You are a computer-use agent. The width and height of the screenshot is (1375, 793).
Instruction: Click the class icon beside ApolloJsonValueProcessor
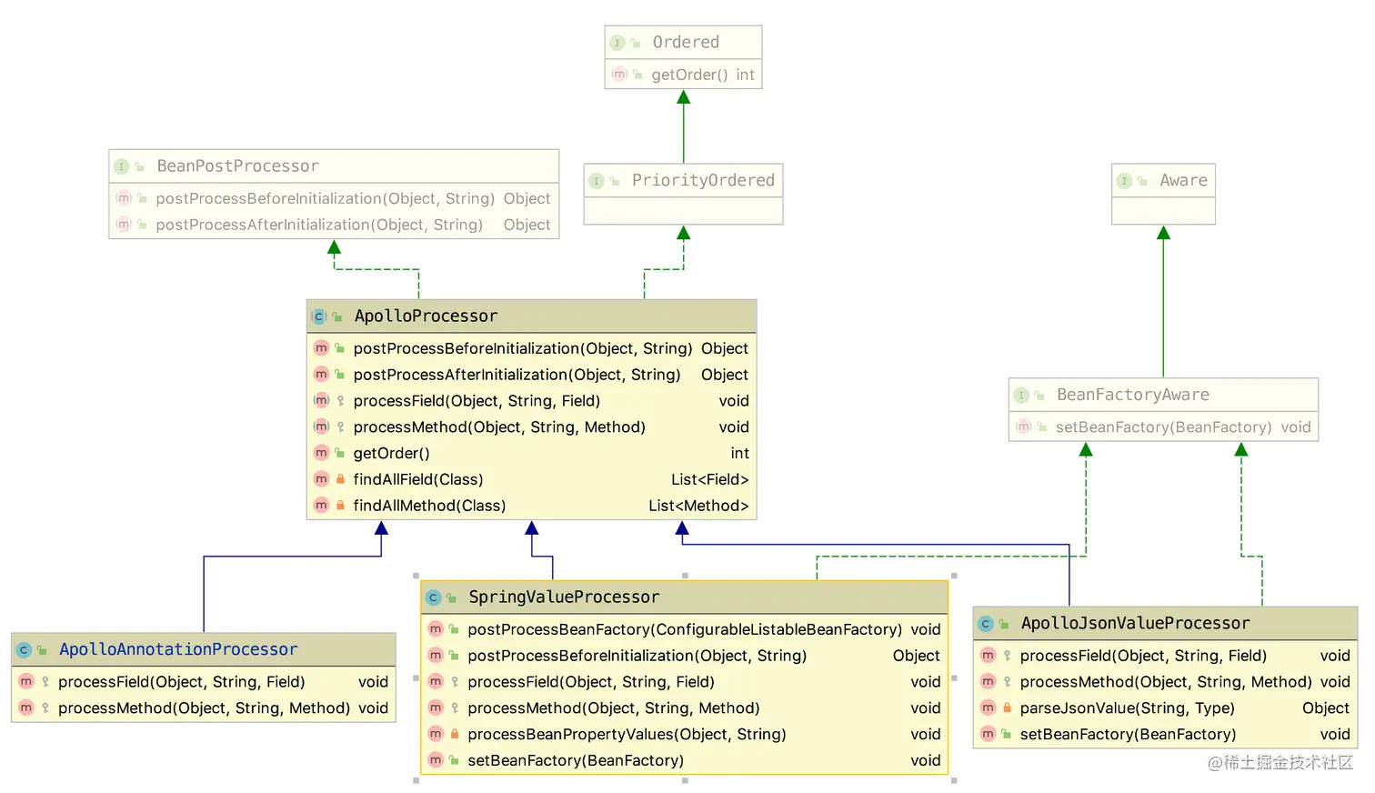986,624
